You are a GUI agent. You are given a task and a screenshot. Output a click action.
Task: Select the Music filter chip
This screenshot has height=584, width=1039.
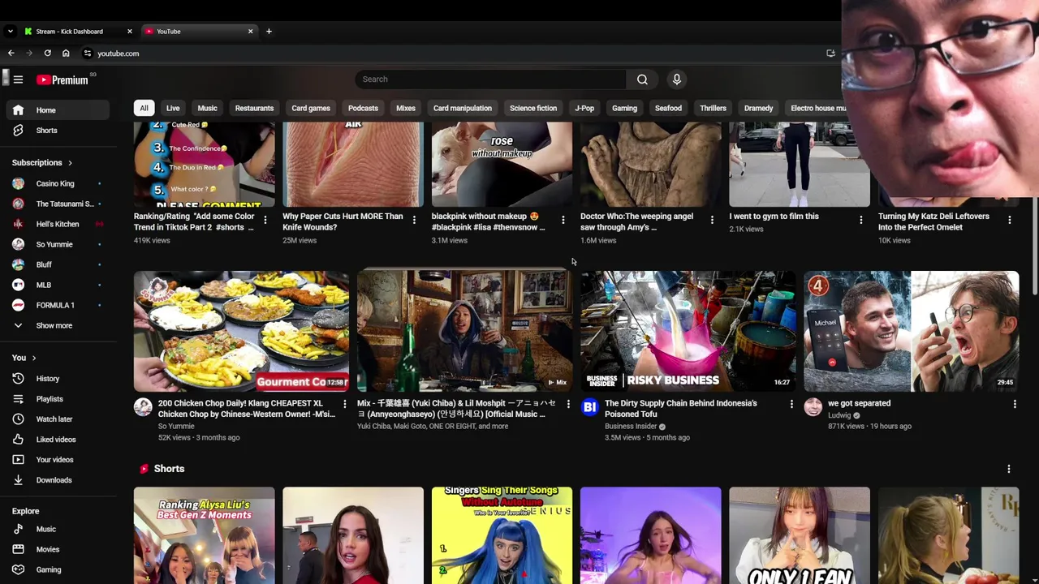point(207,108)
